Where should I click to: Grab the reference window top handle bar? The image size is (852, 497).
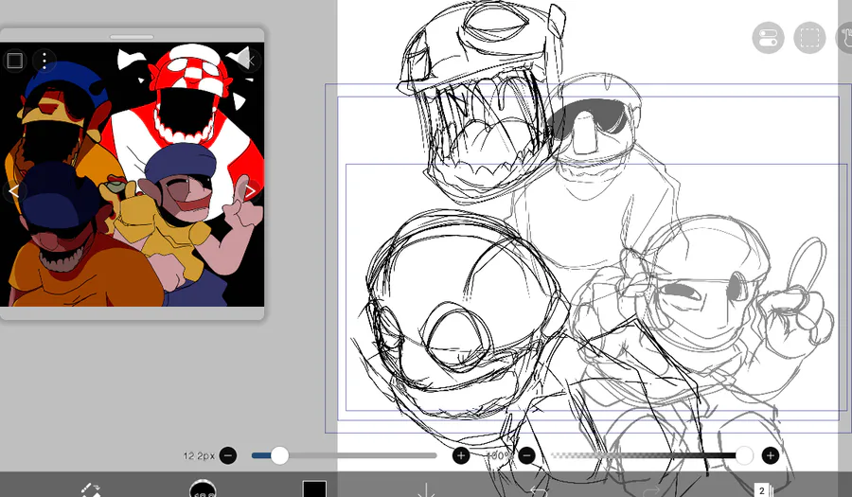132,37
